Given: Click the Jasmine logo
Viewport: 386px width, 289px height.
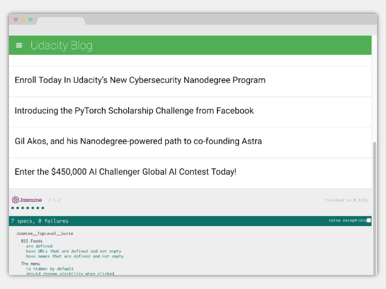Looking at the screenshot, I should pyautogui.click(x=27, y=200).
